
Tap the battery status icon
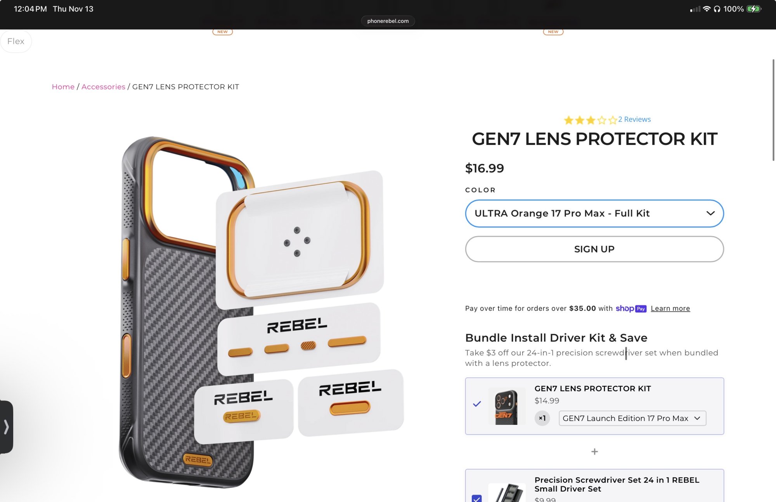point(754,9)
